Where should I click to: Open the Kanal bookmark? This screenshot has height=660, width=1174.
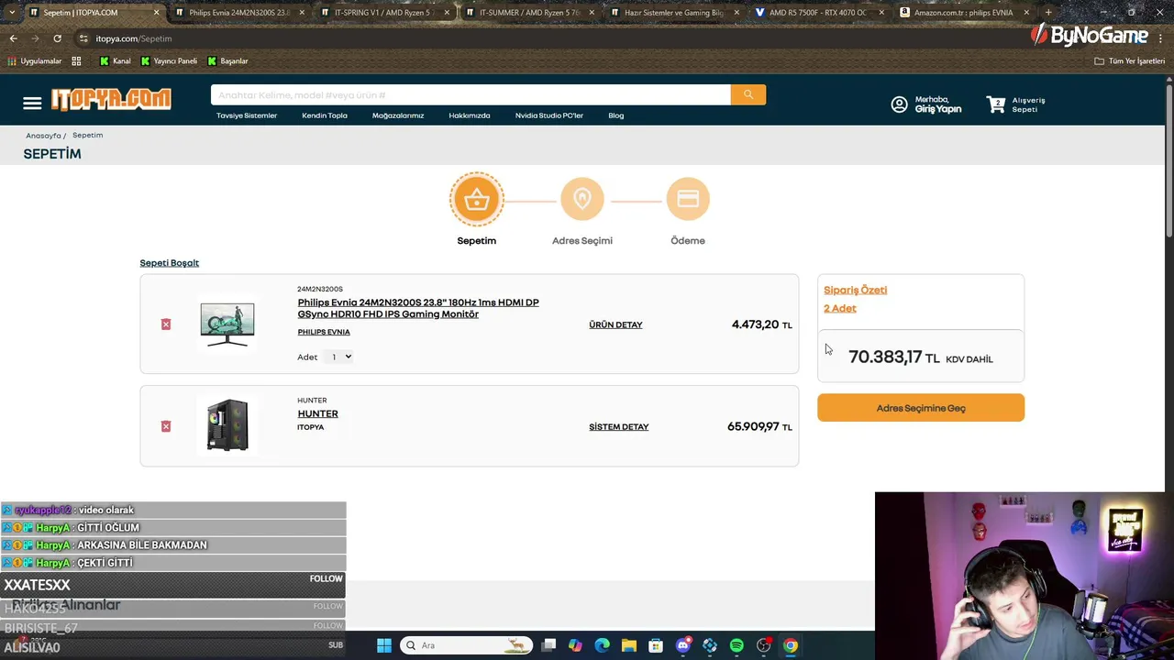pyautogui.click(x=115, y=61)
